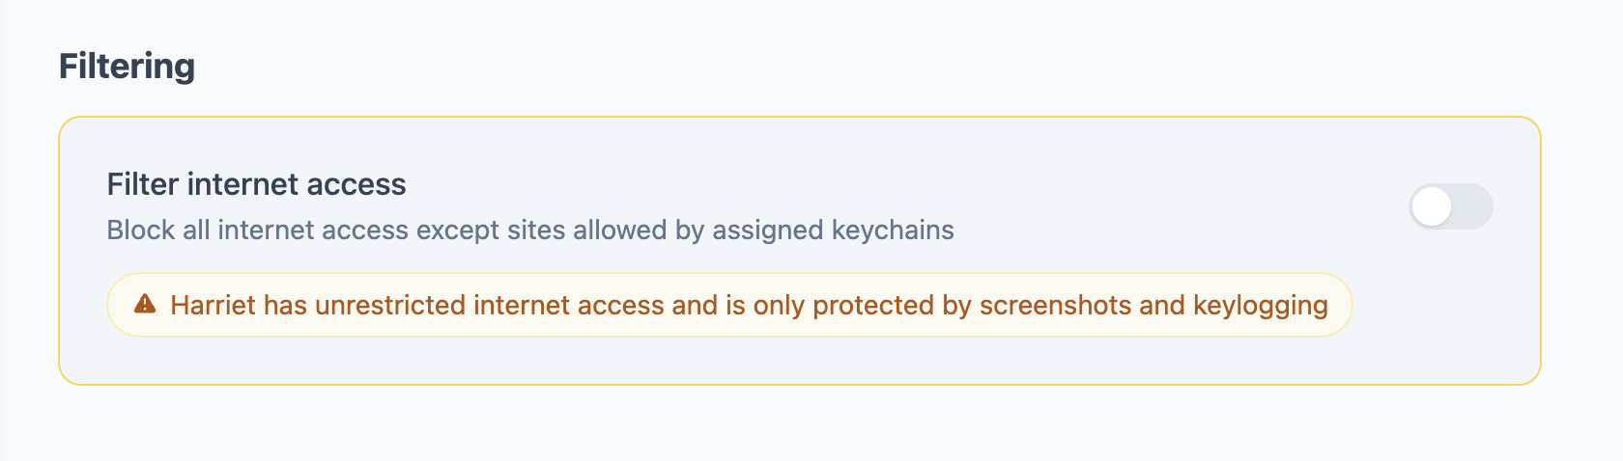Select the Filtering section heading

(x=127, y=67)
